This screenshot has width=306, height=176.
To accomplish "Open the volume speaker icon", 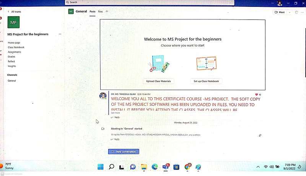I will pos(272,167).
